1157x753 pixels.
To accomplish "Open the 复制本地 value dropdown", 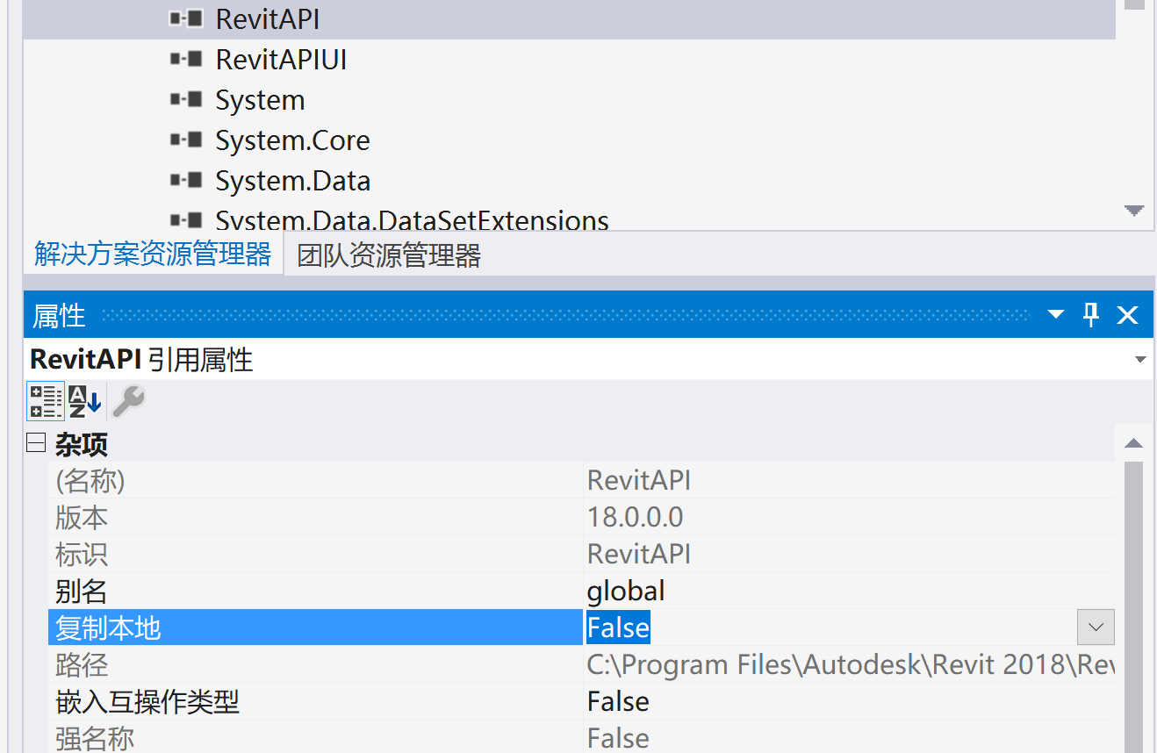I will click(1096, 627).
